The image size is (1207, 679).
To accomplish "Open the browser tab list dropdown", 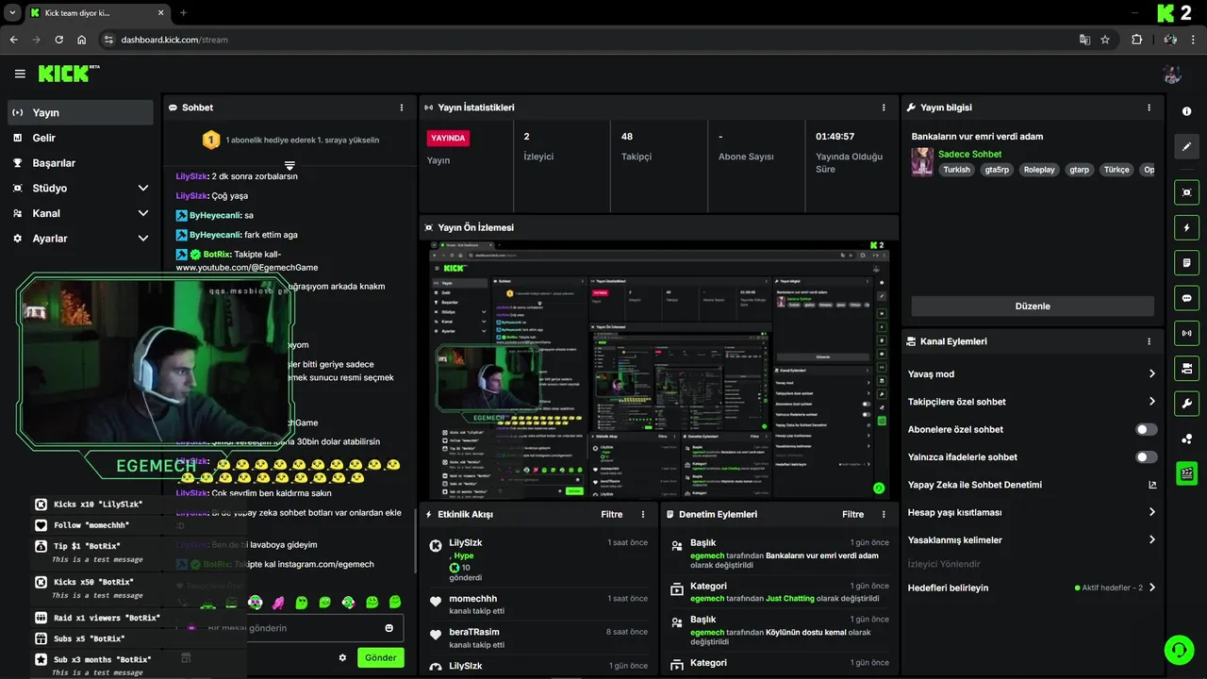I will point(12,12).
